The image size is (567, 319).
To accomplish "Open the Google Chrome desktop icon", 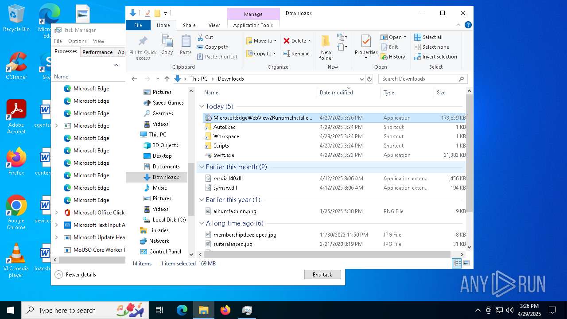I will pyautogui.click(x=16, y=213).
